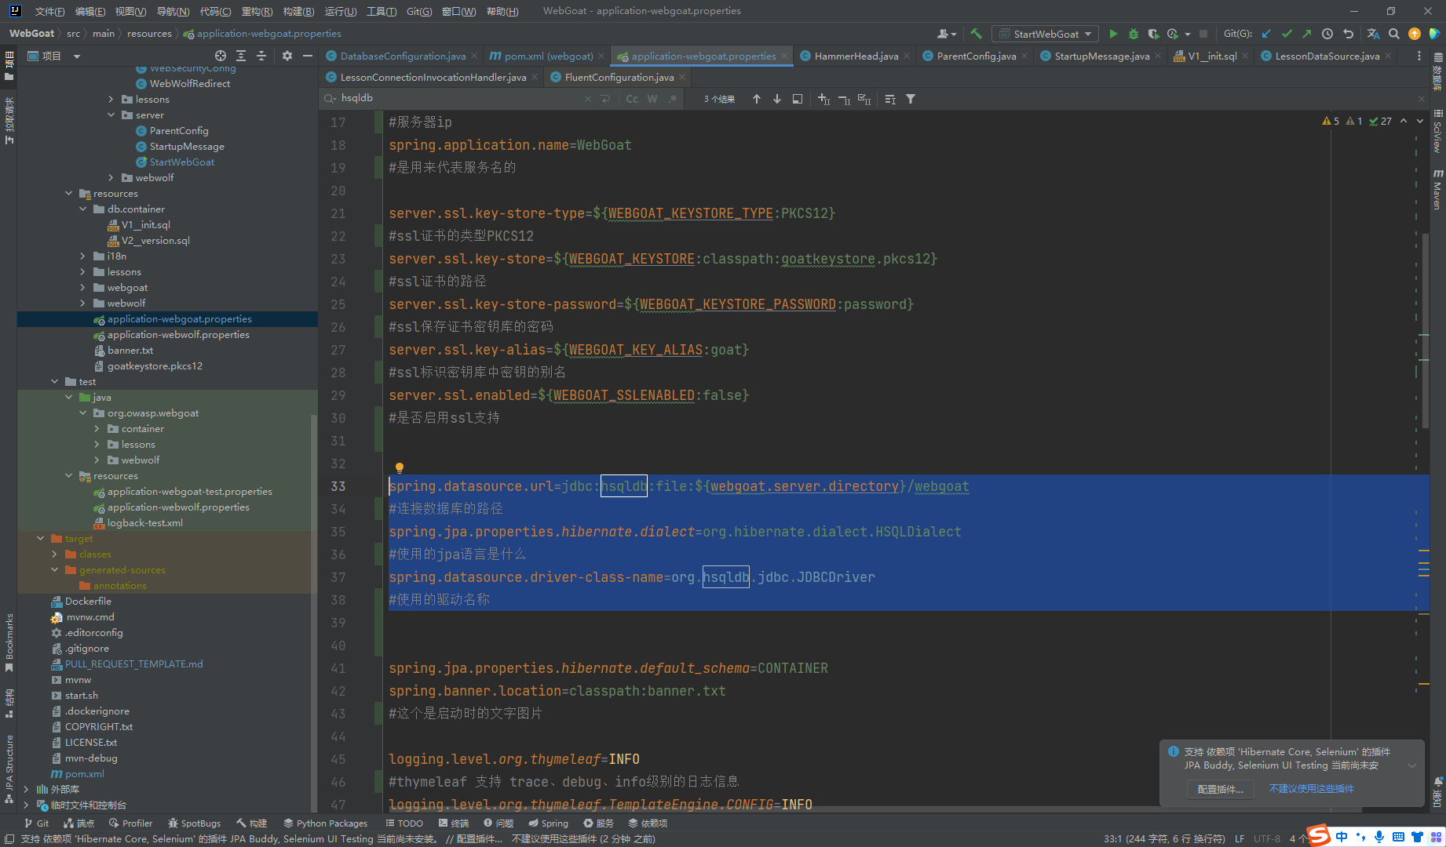Open project panel settings gear
The height and width of the screenshot is (847, 1446).
point(287,56)
